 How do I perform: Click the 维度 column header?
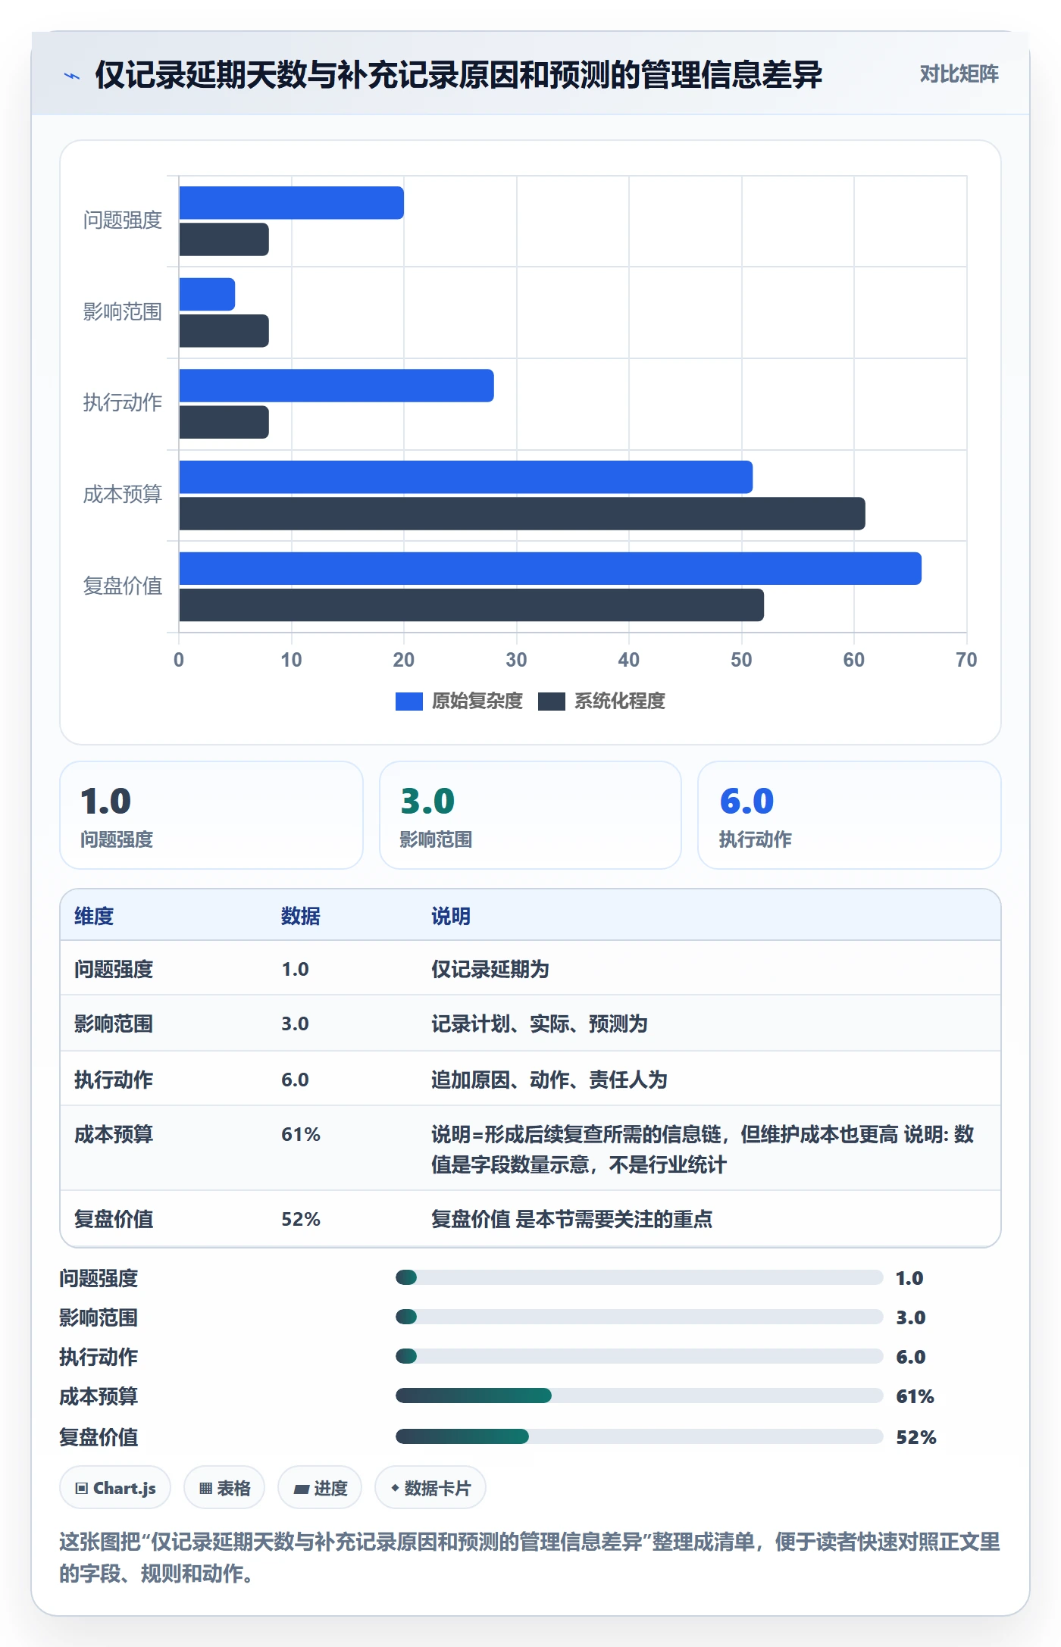(x=94, y=916)
